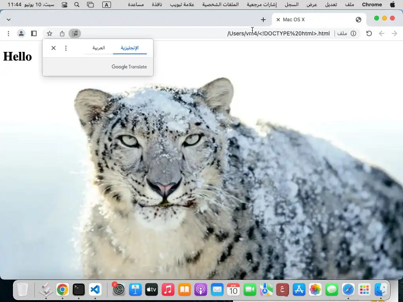Select the العربية tab in Translate popup
This screenshot has width=403, height=302.
99,48
